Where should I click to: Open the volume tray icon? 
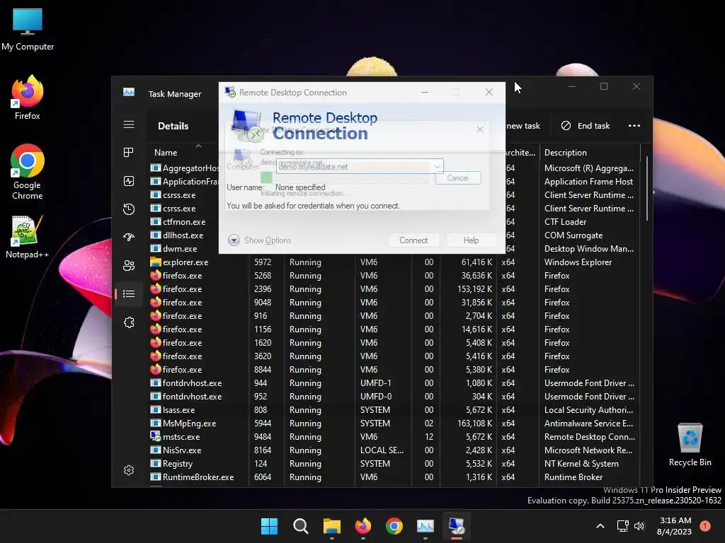(x=639, y=526)
